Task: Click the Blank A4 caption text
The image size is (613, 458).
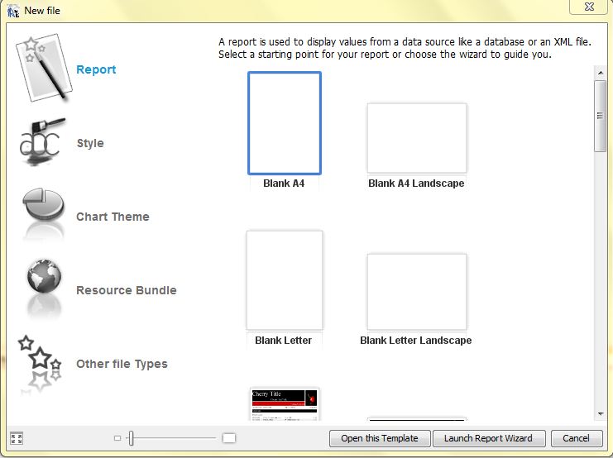Action: click(x=284, y=184)
